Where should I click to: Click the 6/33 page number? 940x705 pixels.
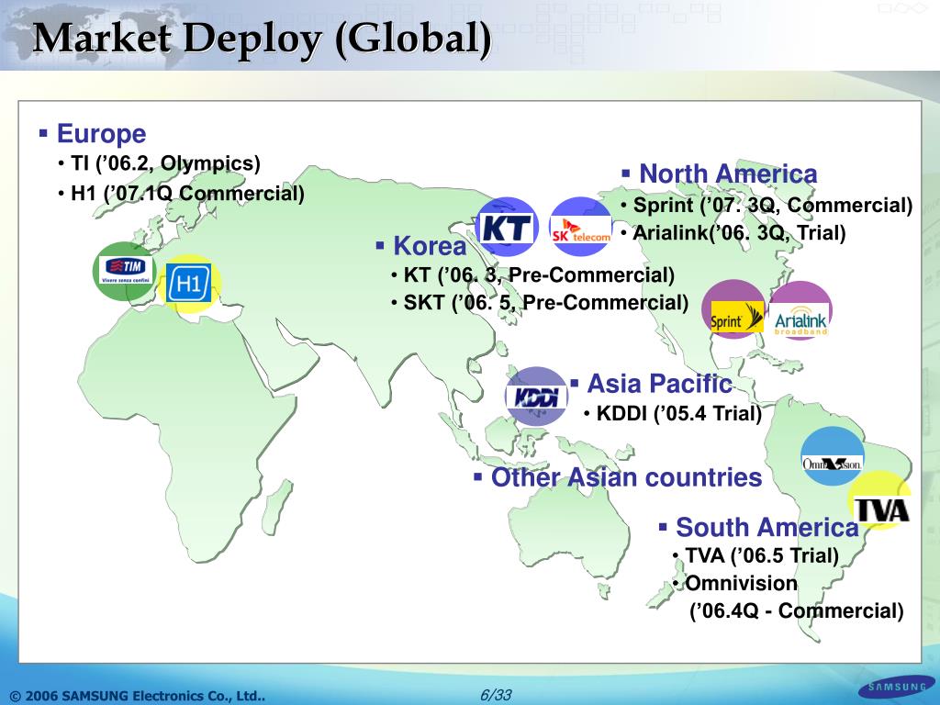point(495,695)
